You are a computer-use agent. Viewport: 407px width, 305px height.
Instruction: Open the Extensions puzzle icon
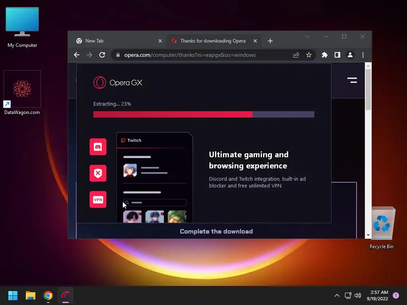324,55
